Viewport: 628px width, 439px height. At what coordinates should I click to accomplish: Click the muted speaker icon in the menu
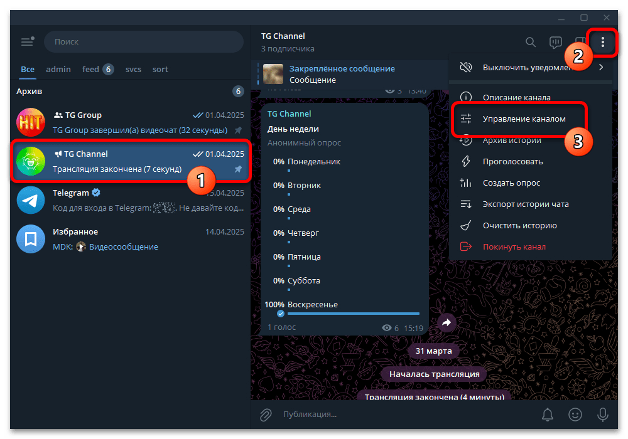pos(465,67)
